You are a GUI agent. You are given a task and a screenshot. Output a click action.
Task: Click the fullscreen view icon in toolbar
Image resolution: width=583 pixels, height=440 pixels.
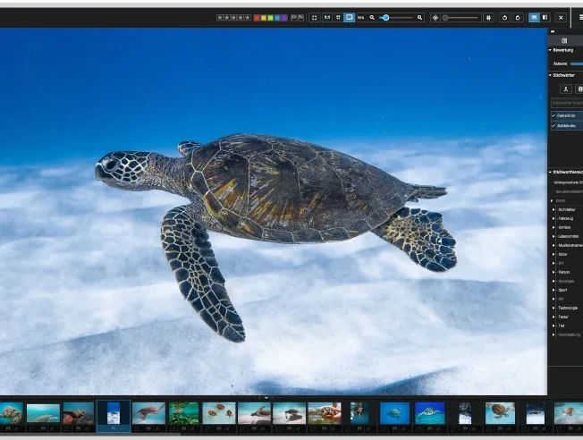click(315, 18)
